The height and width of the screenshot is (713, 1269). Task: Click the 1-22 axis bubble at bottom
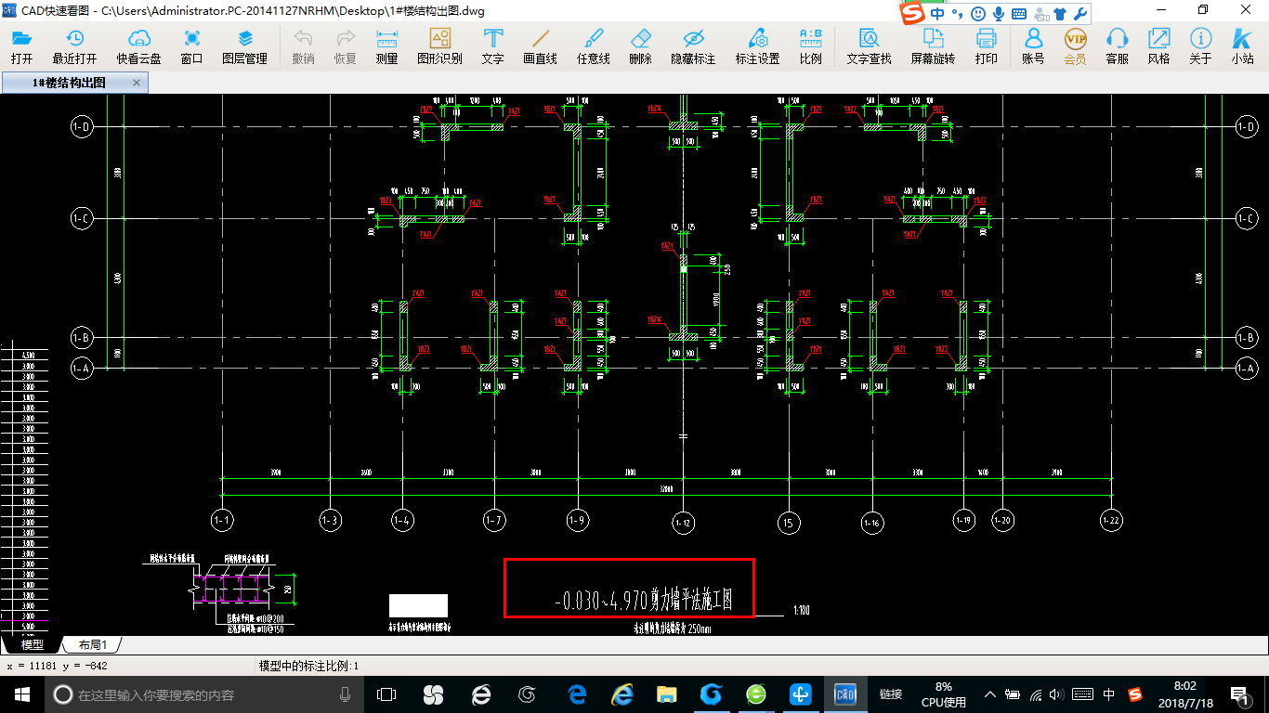coord(1110,521)
